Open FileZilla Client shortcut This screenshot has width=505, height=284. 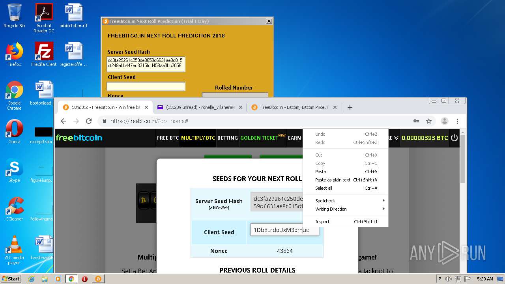coord(44,54)
